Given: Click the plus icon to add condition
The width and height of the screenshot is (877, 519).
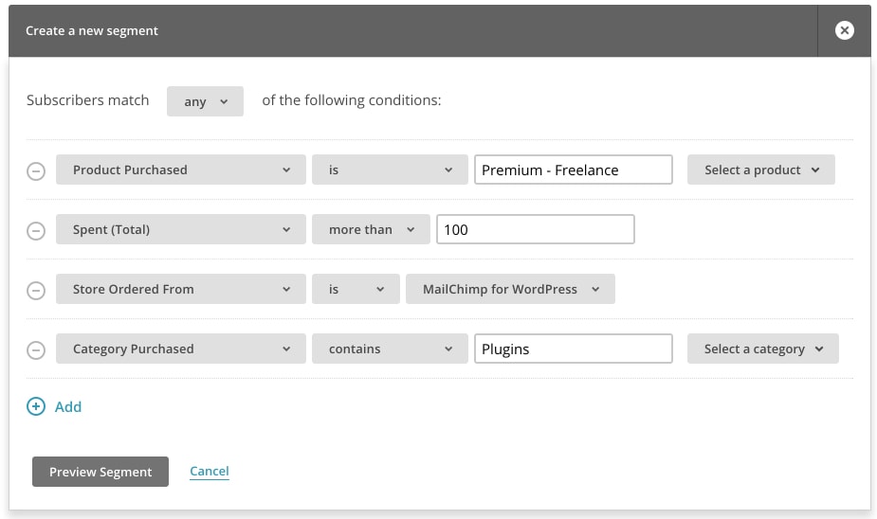Looking at the screenshot, I should [x=36, y=406].
